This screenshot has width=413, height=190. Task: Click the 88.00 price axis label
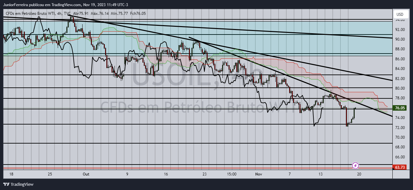tap(400, 49)
